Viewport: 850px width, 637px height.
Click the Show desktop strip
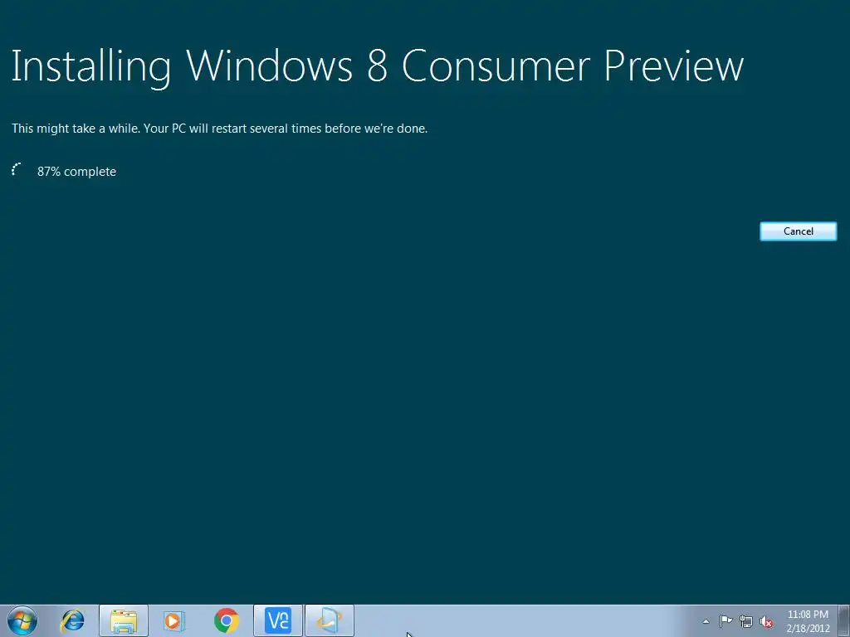[844, 620]
